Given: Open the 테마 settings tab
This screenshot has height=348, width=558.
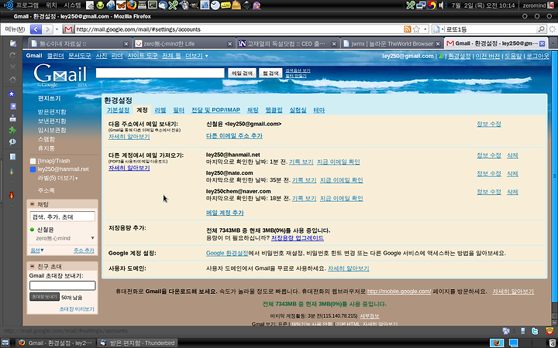Looking at the screenshot, I should pyautogui.click(x=319, y=110).
